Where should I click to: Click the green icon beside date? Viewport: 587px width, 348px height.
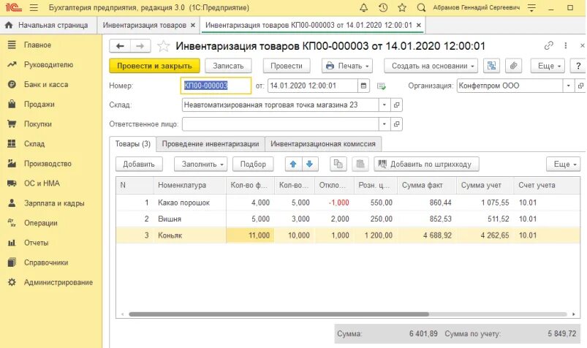pyautogui.click(x=381, y=86)
